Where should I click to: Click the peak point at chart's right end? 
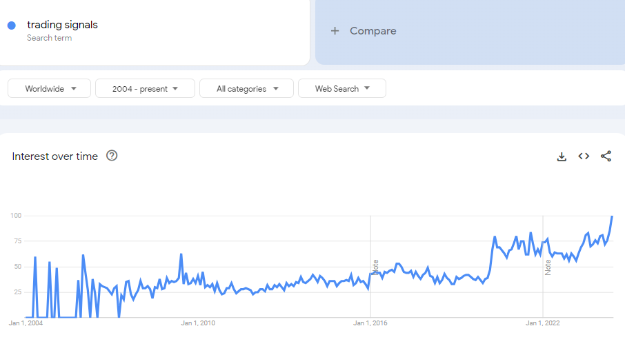click(x=612, y=216)
